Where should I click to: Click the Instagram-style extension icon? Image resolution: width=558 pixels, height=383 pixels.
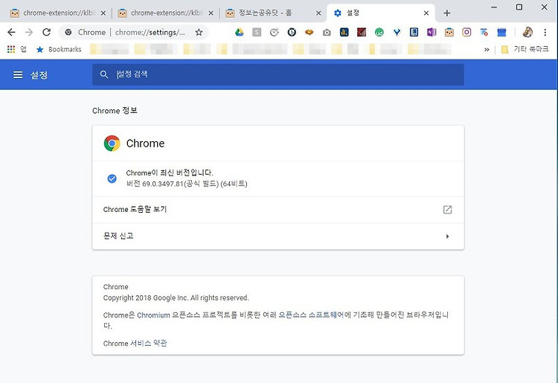point(466,33)
